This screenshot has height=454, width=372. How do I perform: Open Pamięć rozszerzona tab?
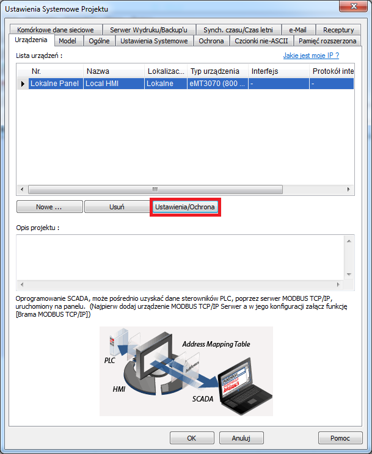pos(327,41)
